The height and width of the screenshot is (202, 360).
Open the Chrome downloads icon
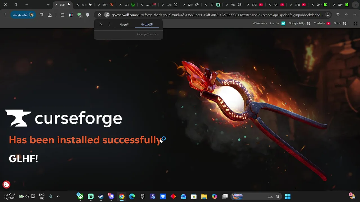[50, 15]
